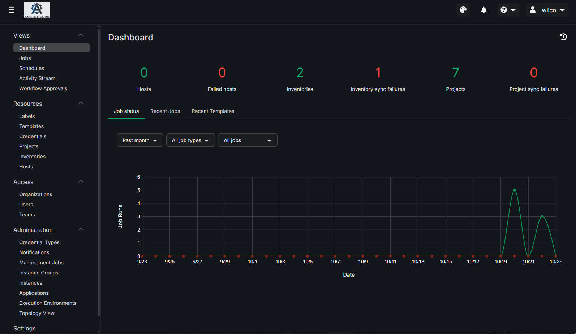Click the Projects count of 7
Screen dimensions: 576x334
point(456,73)
